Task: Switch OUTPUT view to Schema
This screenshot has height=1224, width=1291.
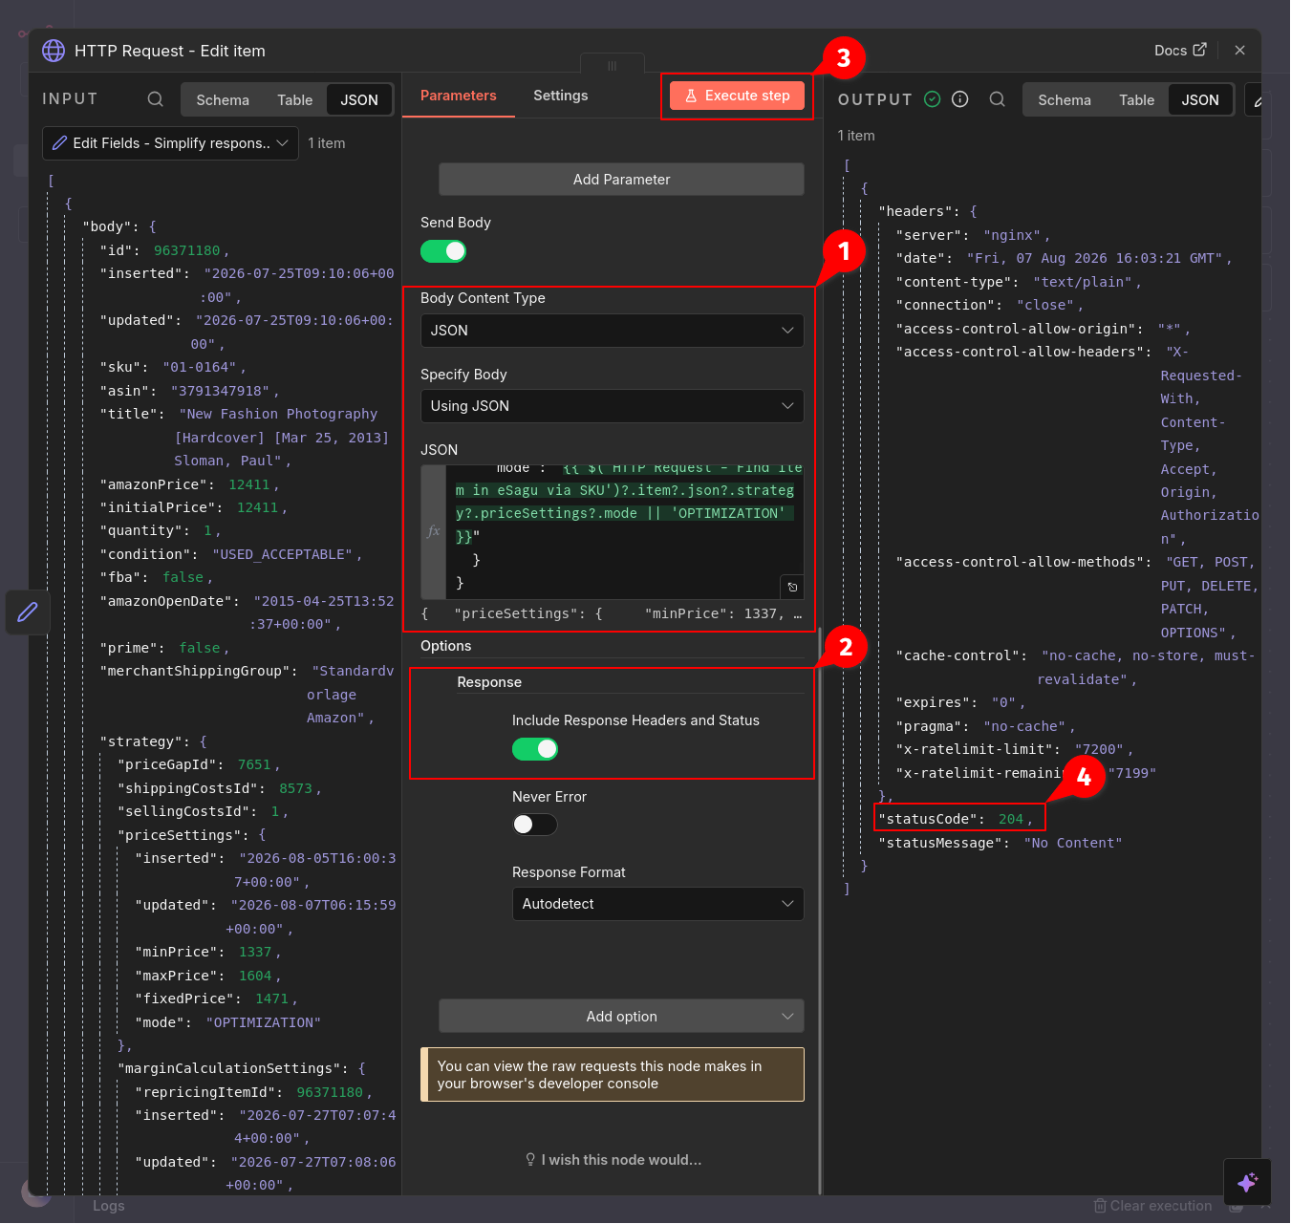Action: 1065,100
